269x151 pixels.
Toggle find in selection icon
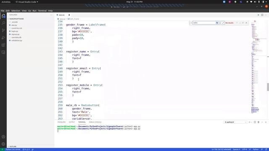(243, 23)
